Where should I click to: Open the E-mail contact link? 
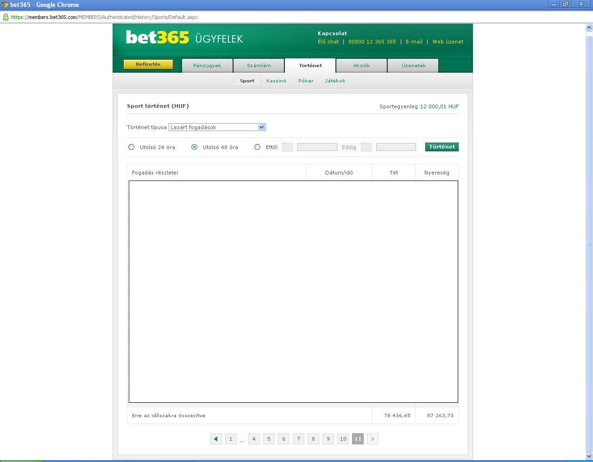[414, 42]
